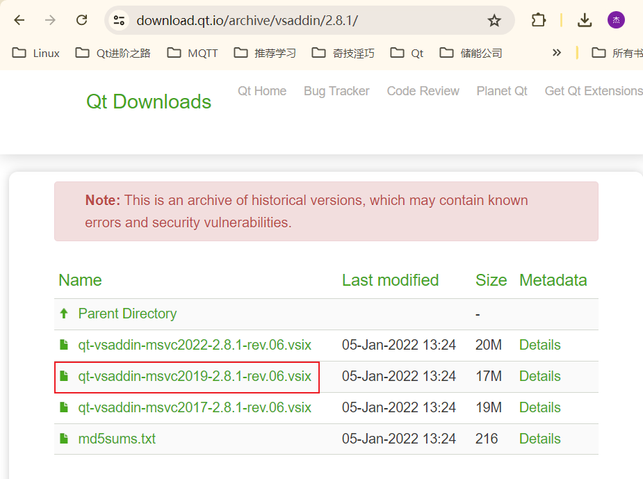This screenshot has height=479, width=643.
Task: Open the browser downloads icon
Action: 585,20
